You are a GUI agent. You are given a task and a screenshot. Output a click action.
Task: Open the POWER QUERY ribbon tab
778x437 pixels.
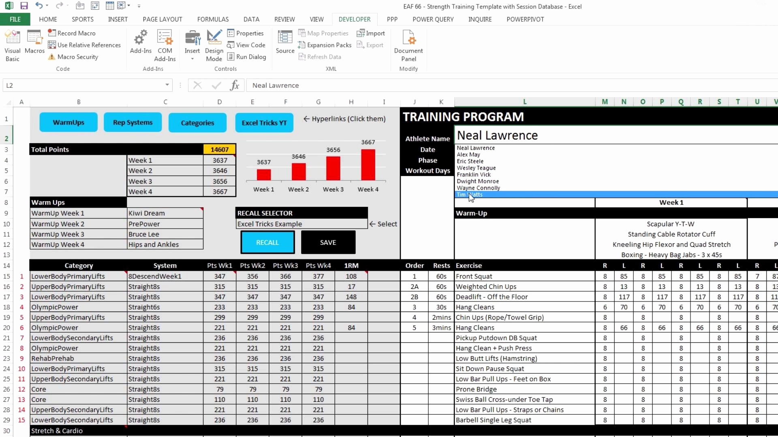click(x=433, y=19)
